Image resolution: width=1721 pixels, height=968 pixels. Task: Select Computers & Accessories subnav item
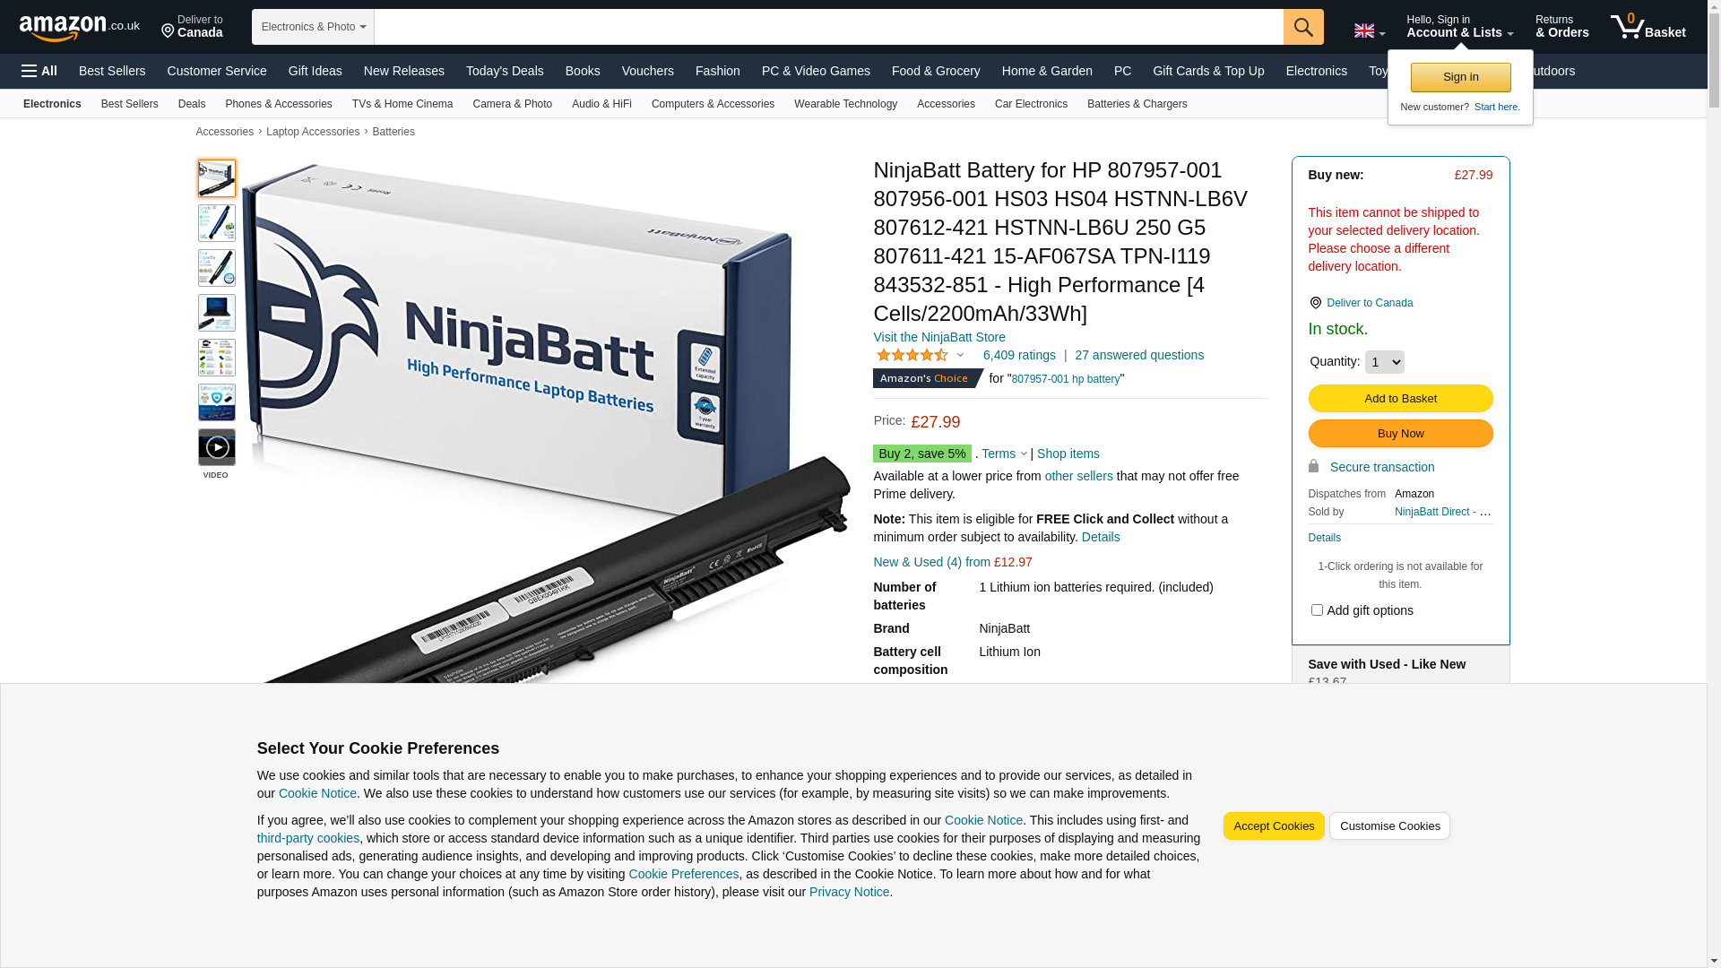click(713, 104)
